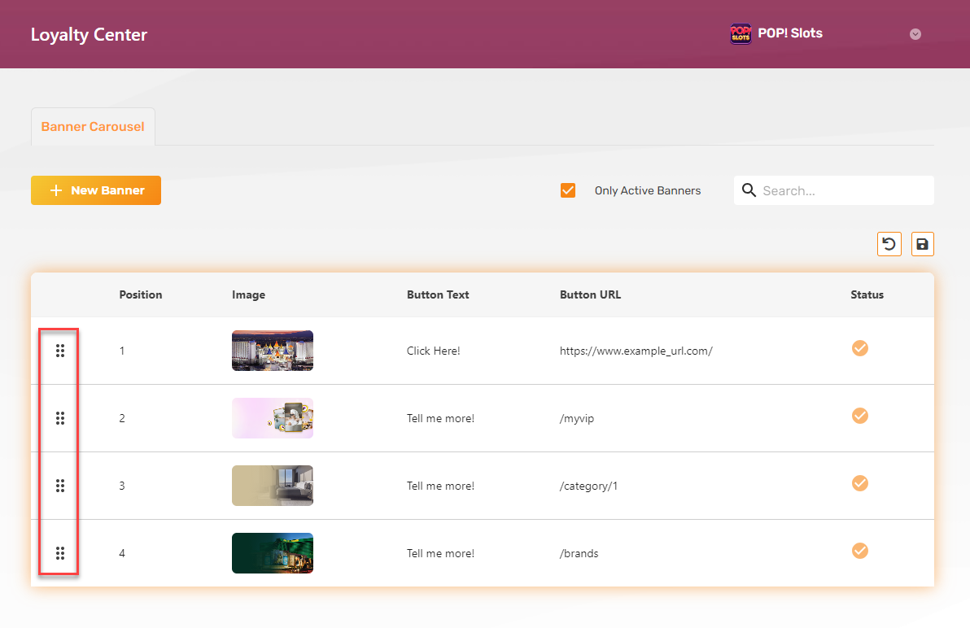Toggle status checkmark for /myvip banner

pyautogui.click(x=859, y=416)
